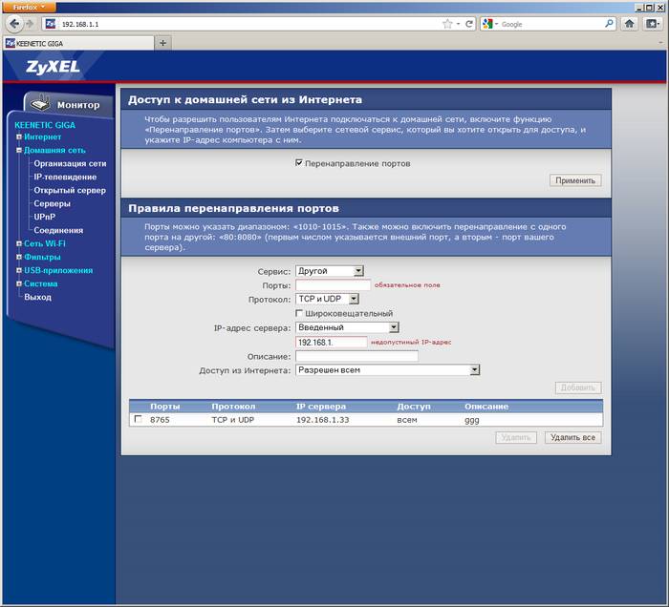Enable the Широковещательный checkbox
The image size is (669, 607).
[300, 313]
